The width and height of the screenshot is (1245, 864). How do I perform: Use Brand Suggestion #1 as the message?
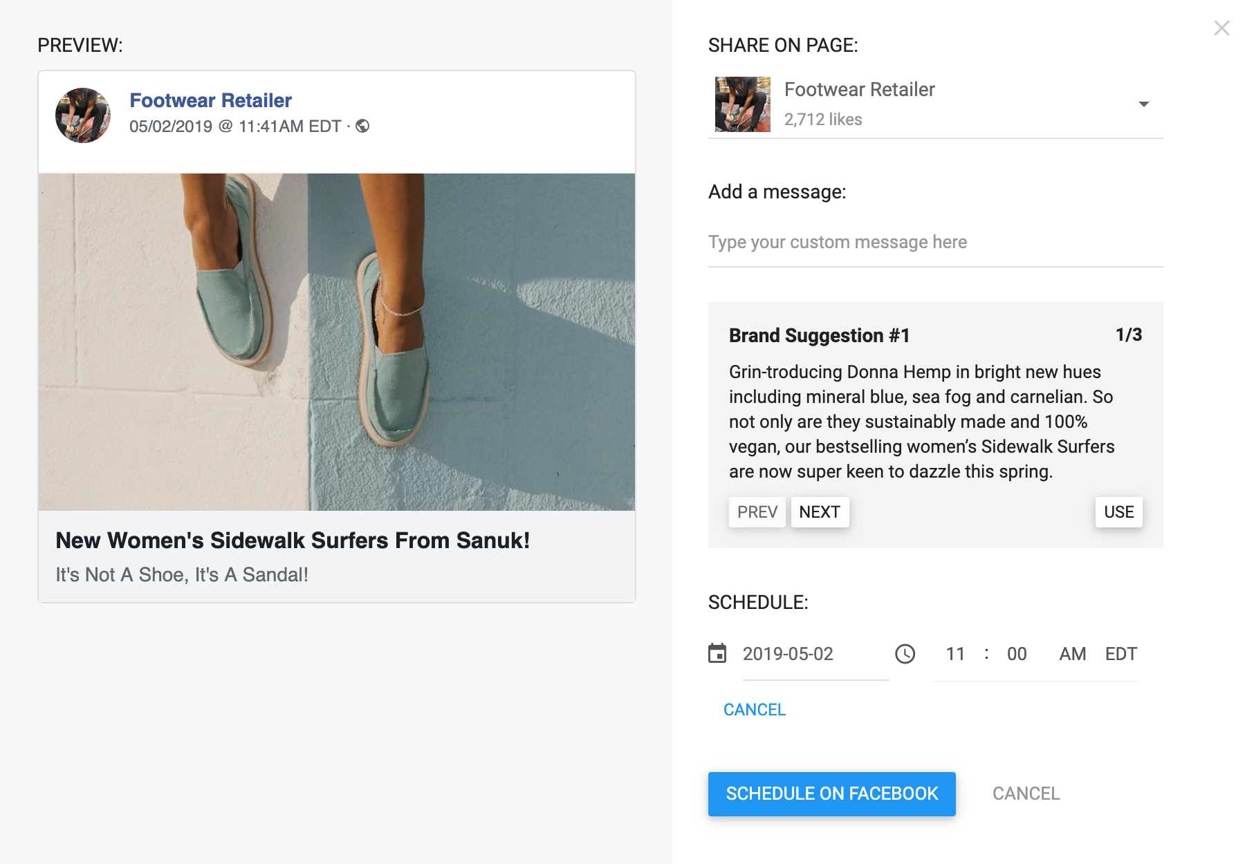(x=1118, y=512)
